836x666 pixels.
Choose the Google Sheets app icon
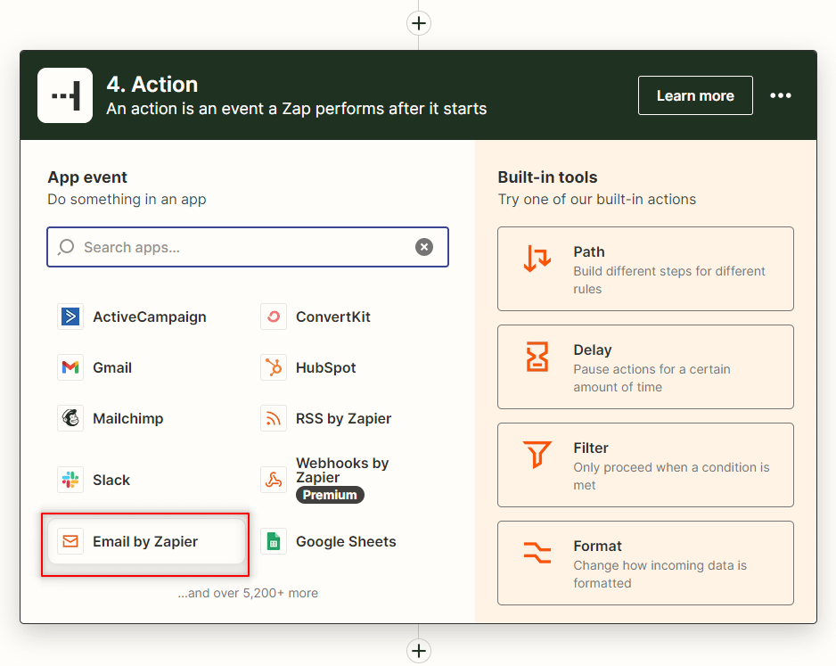click(x=274, y=541)
